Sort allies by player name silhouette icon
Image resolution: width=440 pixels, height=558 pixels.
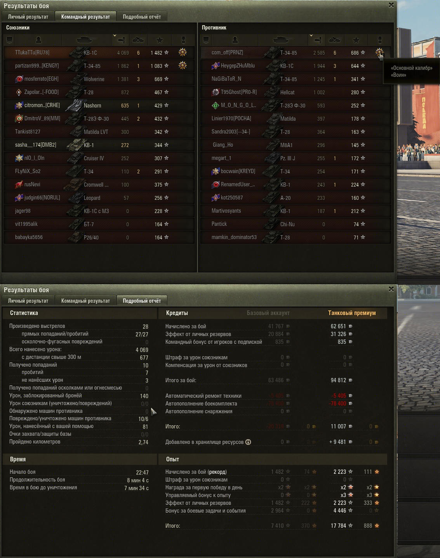coord(38,40)
